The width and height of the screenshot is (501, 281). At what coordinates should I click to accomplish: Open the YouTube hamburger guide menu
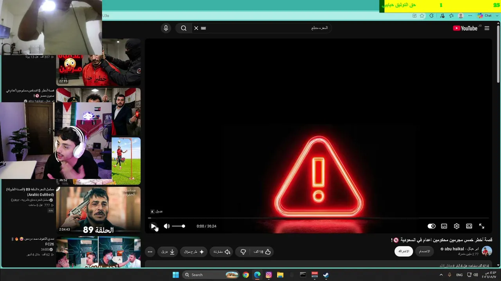pos(487,28)
